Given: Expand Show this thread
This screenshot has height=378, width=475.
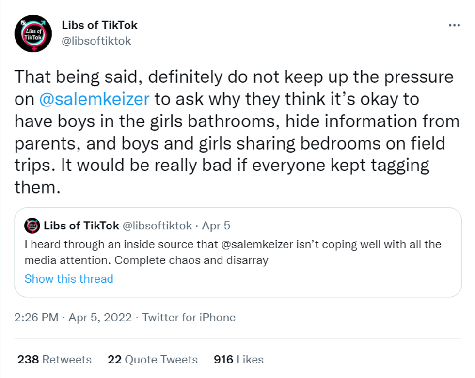Looking at the screenshot, I should 69,279.
